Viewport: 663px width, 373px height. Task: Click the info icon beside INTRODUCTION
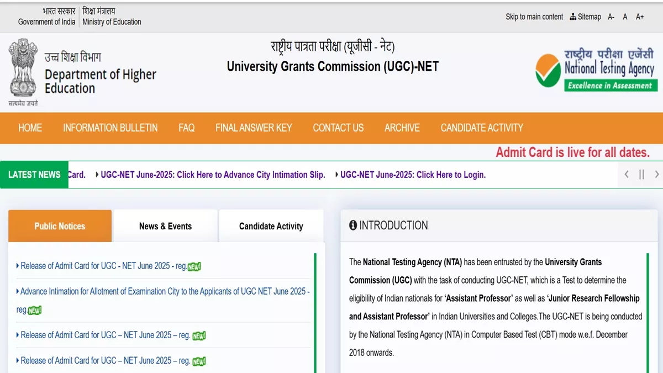353,225
